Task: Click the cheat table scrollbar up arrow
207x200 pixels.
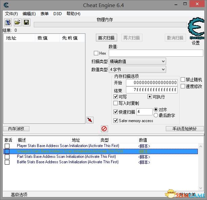Action: (201, 146)
